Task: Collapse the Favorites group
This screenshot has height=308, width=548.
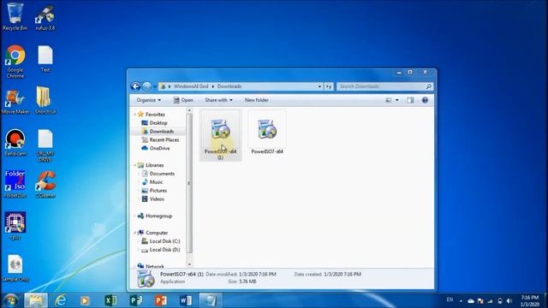Action: click(135, 115)
